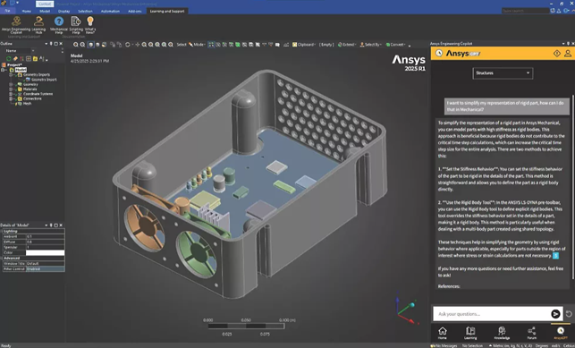Click the Diffuse value field in Details

[x=45, y=242]
